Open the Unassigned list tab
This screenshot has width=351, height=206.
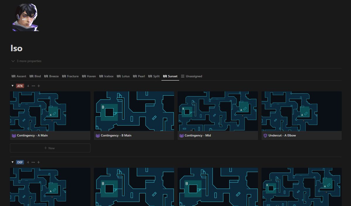pyautogui.click(x=191, y=76)
